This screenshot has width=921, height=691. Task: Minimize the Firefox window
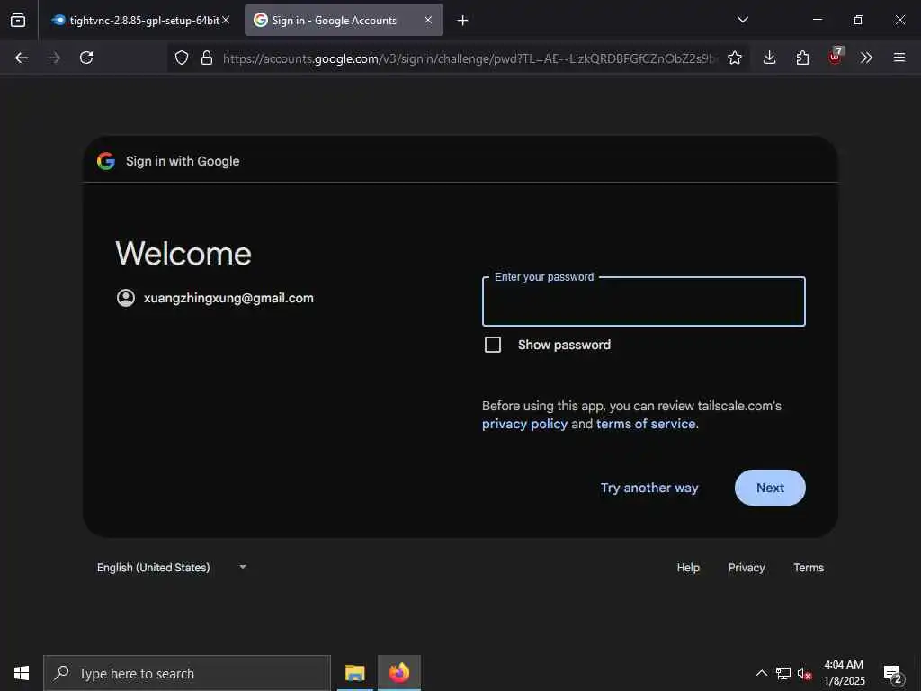click(817, 20)
